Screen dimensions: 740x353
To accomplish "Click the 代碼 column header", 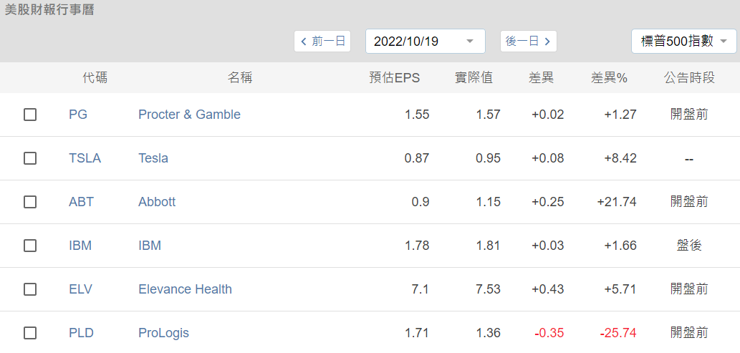I will tap(95, 78).
